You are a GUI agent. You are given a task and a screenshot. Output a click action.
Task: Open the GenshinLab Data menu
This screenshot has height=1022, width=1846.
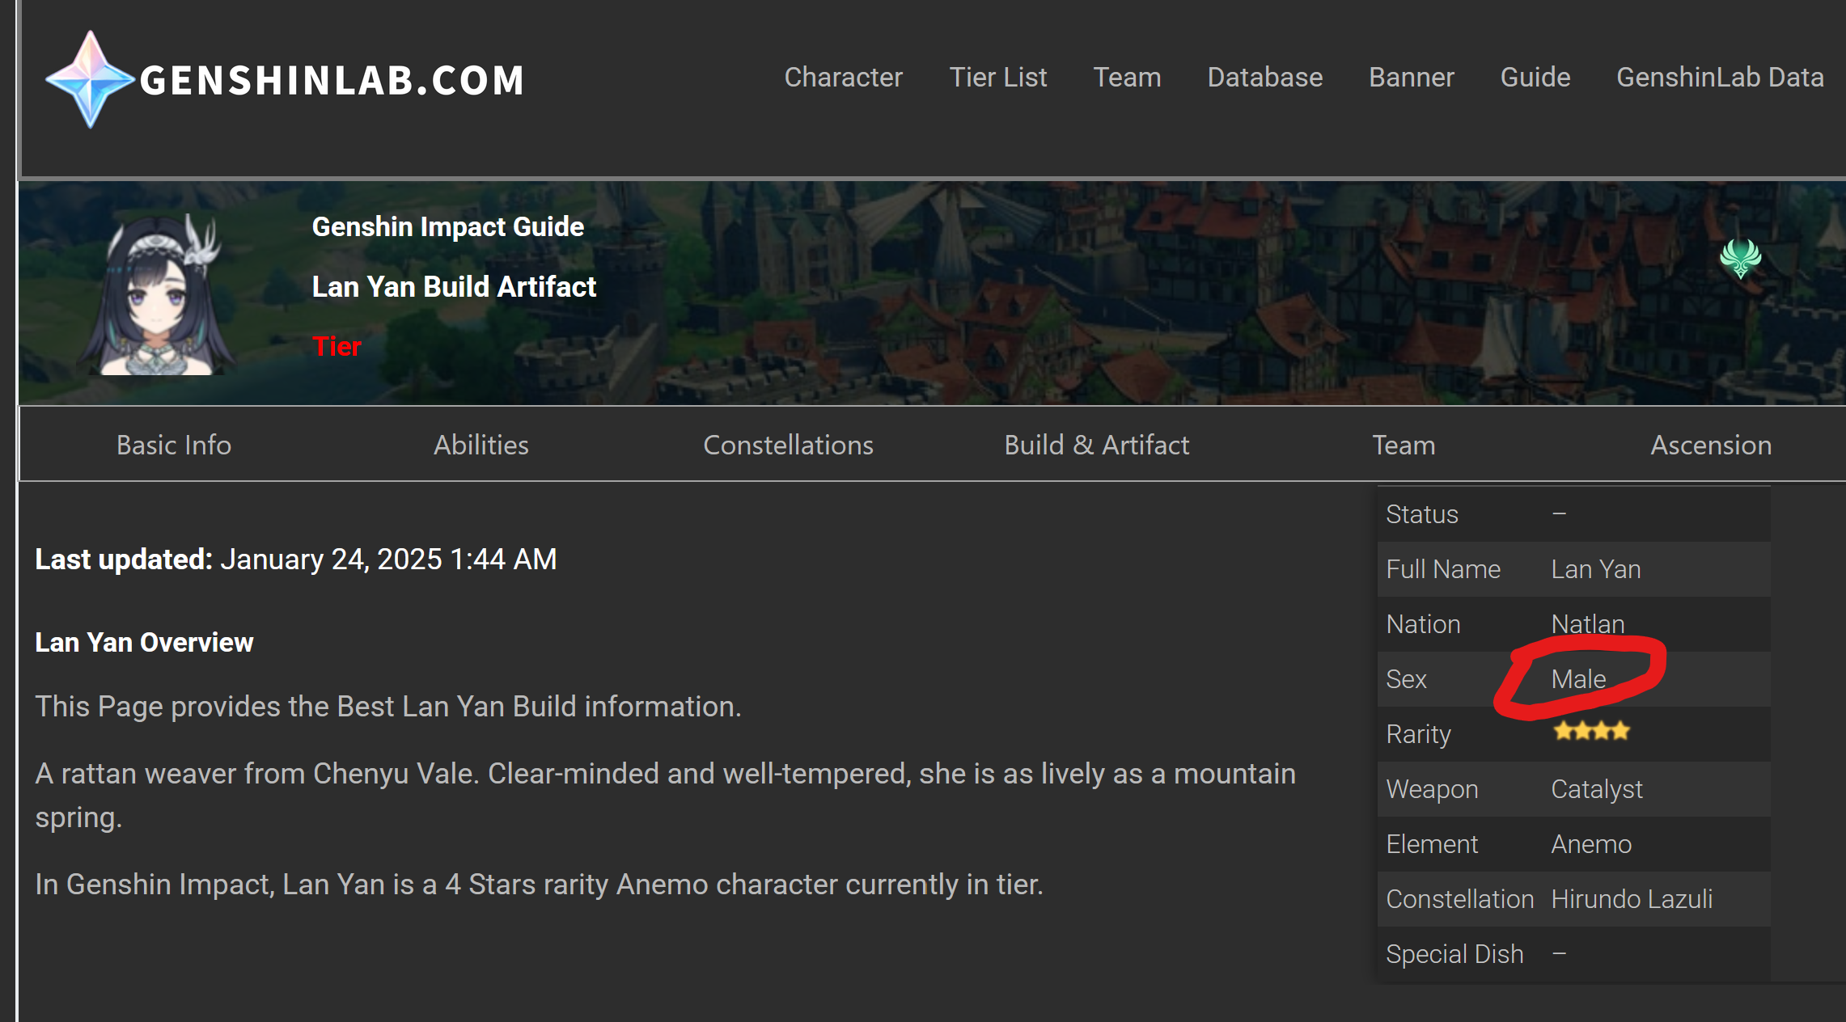pos(1719,78)
